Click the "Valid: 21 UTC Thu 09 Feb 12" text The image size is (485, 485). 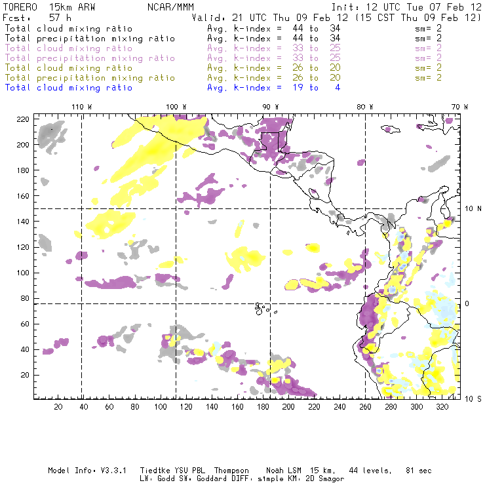[270, 18]
